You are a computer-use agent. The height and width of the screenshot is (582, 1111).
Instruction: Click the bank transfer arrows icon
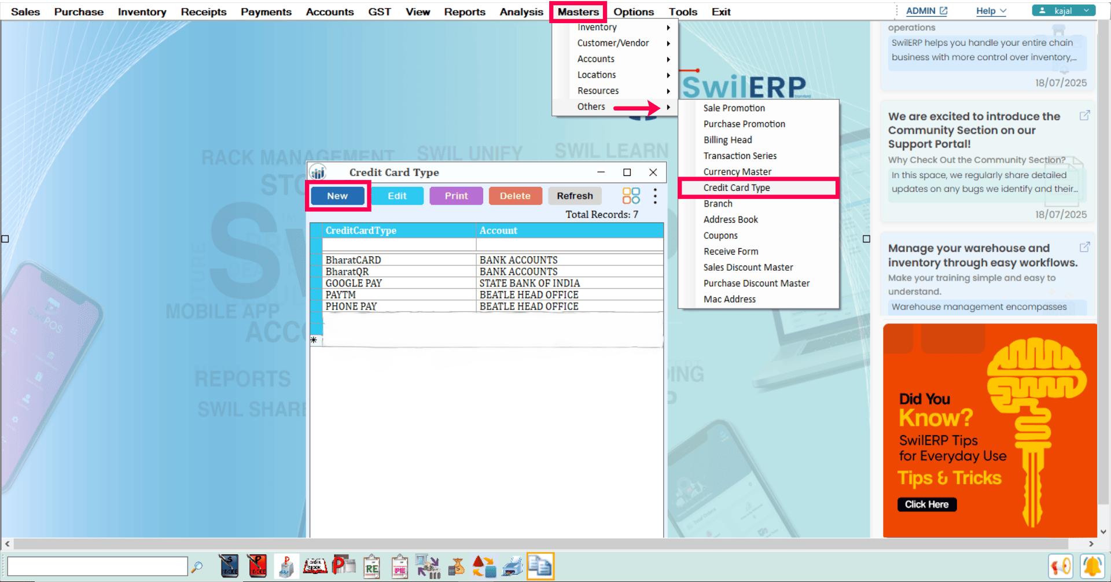(x=428, y=566)
